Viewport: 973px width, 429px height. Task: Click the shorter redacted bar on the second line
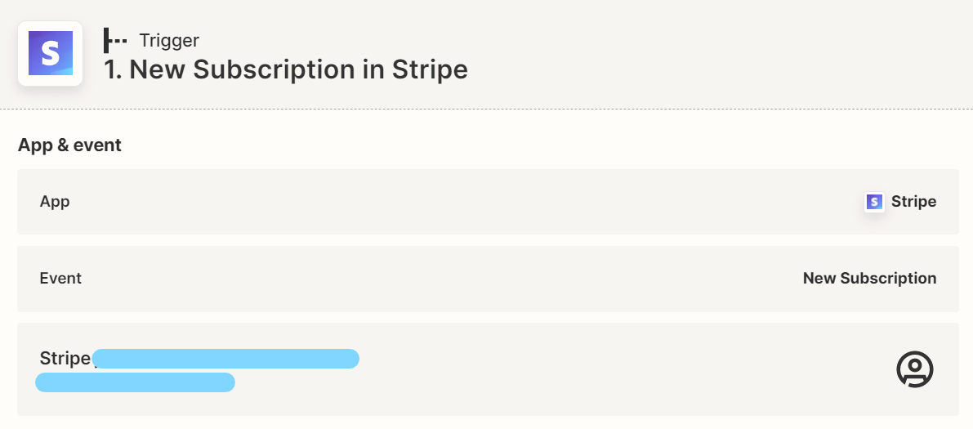pyautogui.click(x=135, y=382)
